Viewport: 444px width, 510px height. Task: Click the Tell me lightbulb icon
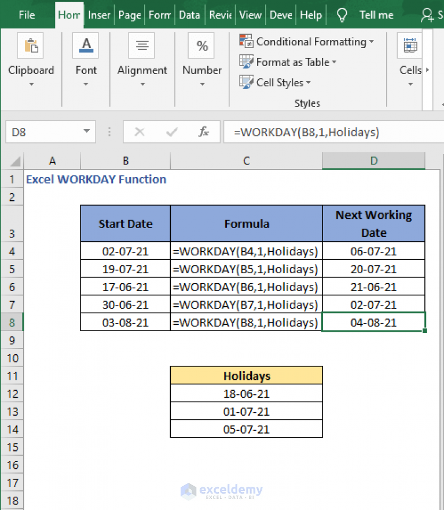pos(342,15)
